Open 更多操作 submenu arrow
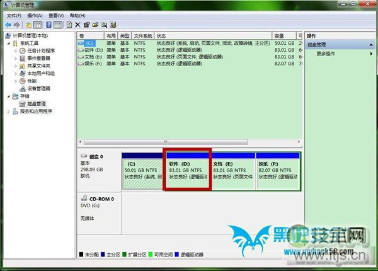The height and width of the screenshot is (271, 378). pos(372,54)
